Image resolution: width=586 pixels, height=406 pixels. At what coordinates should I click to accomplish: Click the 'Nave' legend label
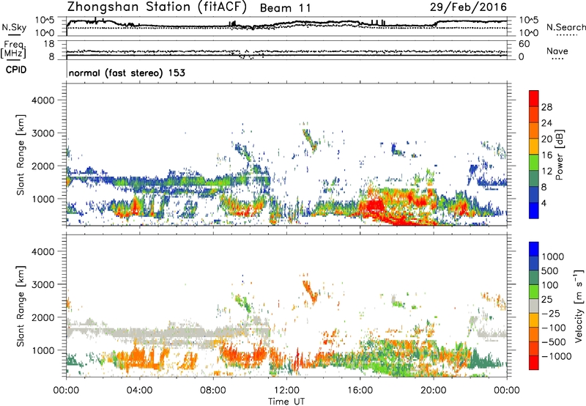point(557,51)
